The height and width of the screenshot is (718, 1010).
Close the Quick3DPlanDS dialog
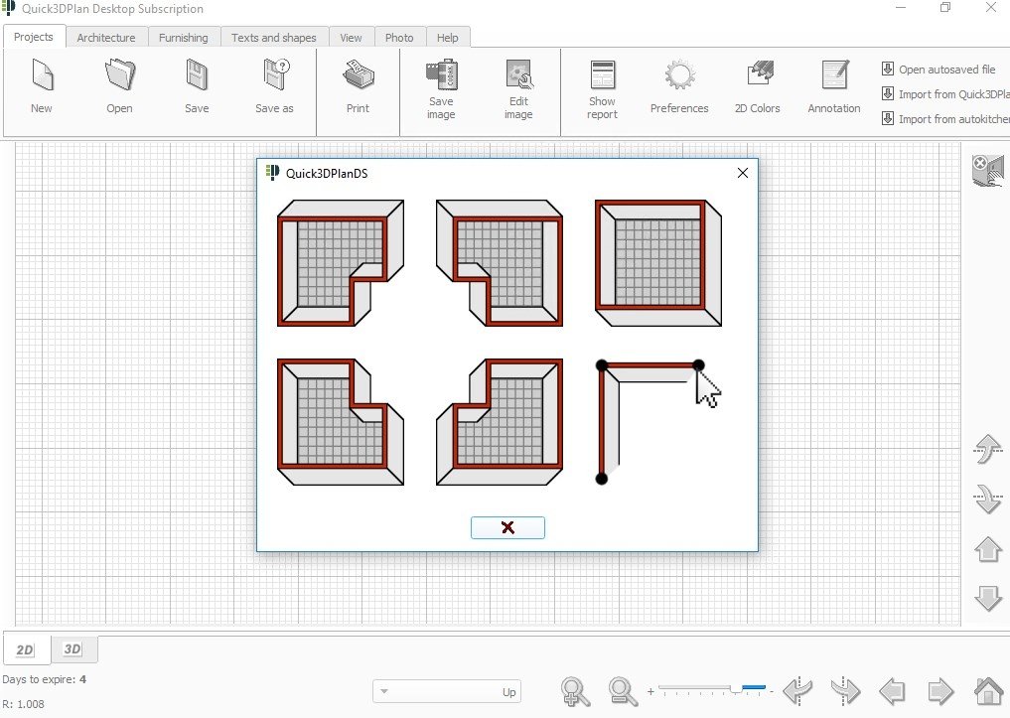coord(743,173)
